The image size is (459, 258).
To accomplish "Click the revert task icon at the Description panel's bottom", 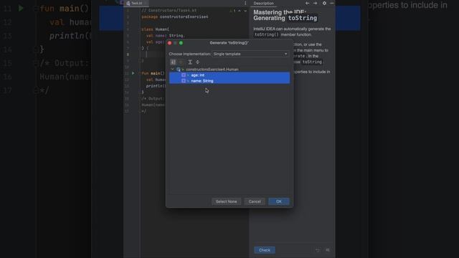I will [x=318, y=250].
